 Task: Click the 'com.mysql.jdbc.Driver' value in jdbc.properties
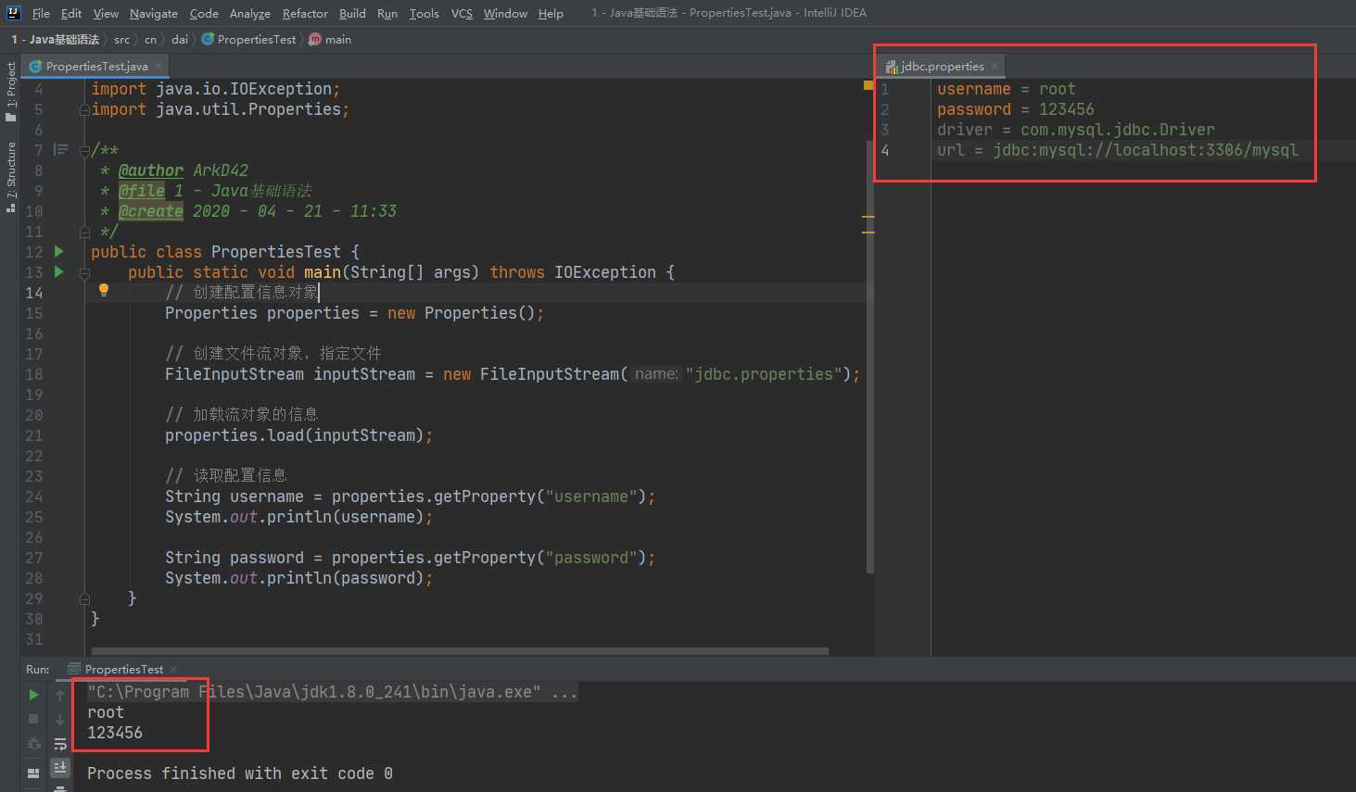(1117, 130)
